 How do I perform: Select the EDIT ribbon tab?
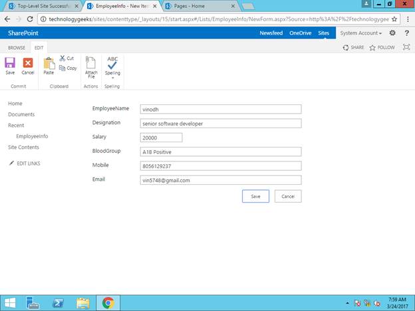[39, 48]
